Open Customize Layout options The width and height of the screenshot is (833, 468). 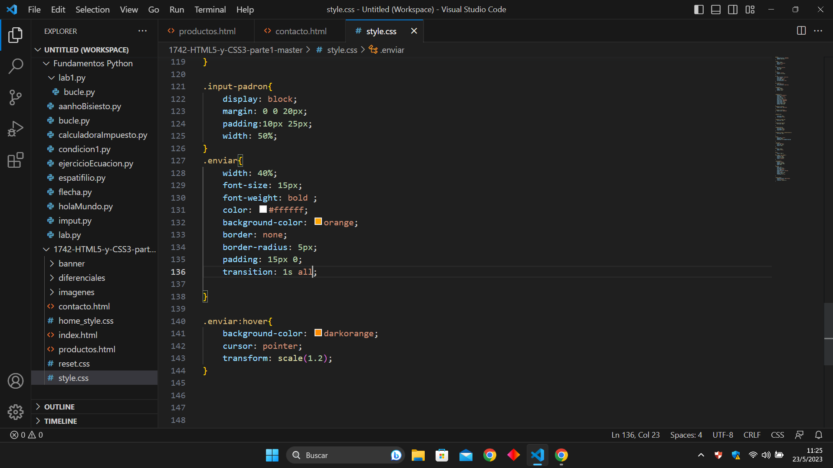(750, 10)
